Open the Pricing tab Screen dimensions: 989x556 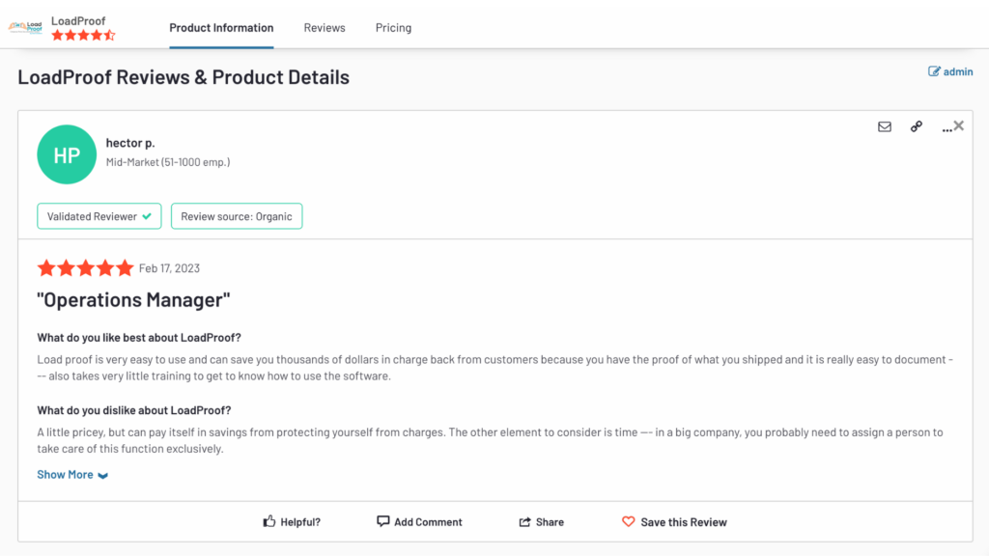(x=393, y=28)
